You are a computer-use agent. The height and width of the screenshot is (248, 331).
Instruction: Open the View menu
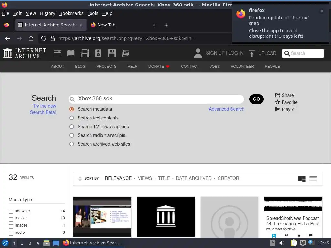click(31, 13)
